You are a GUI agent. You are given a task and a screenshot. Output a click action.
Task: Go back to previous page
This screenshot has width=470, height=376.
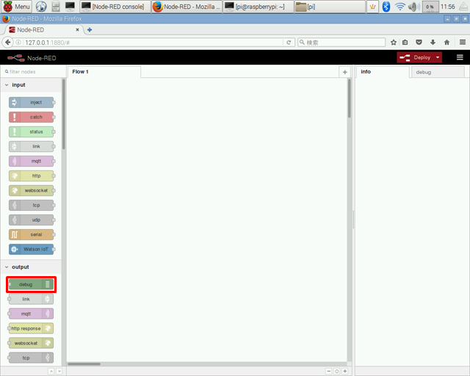pos(8,43)
